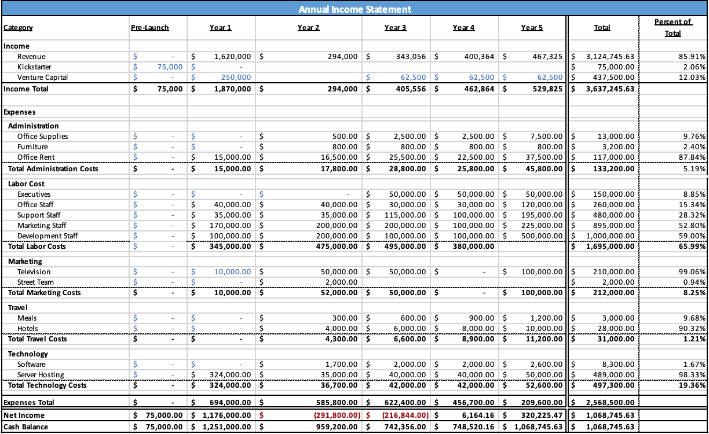Viewport: 709px width, 434px height.
Task: Select the Software row label
Action: (x=31, y=365)
